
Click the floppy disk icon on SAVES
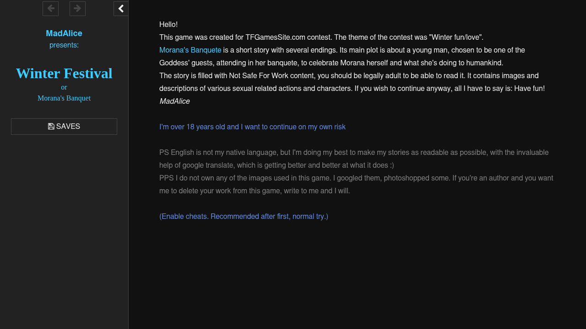pos(51,127)
